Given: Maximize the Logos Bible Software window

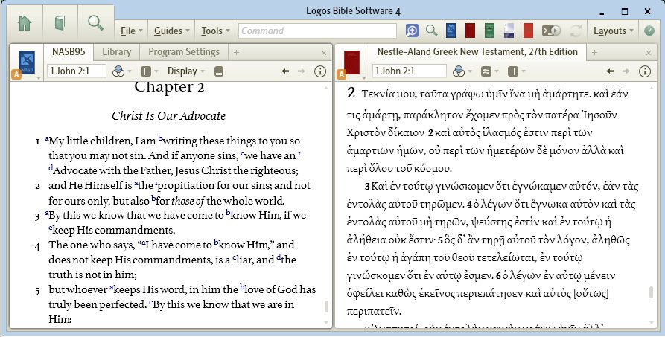Looking at the screenshot, I should (x=625, y=11).
